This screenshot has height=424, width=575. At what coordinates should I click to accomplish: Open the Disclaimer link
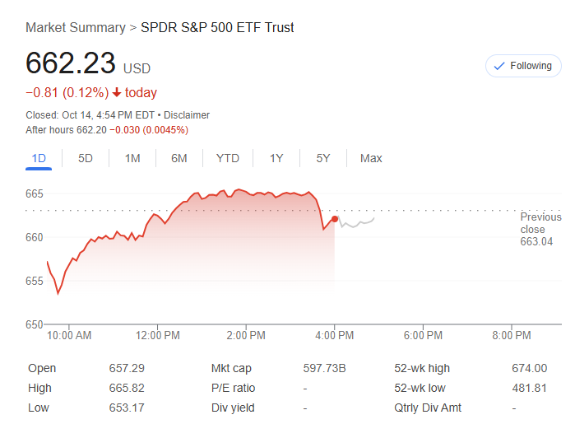186,115
